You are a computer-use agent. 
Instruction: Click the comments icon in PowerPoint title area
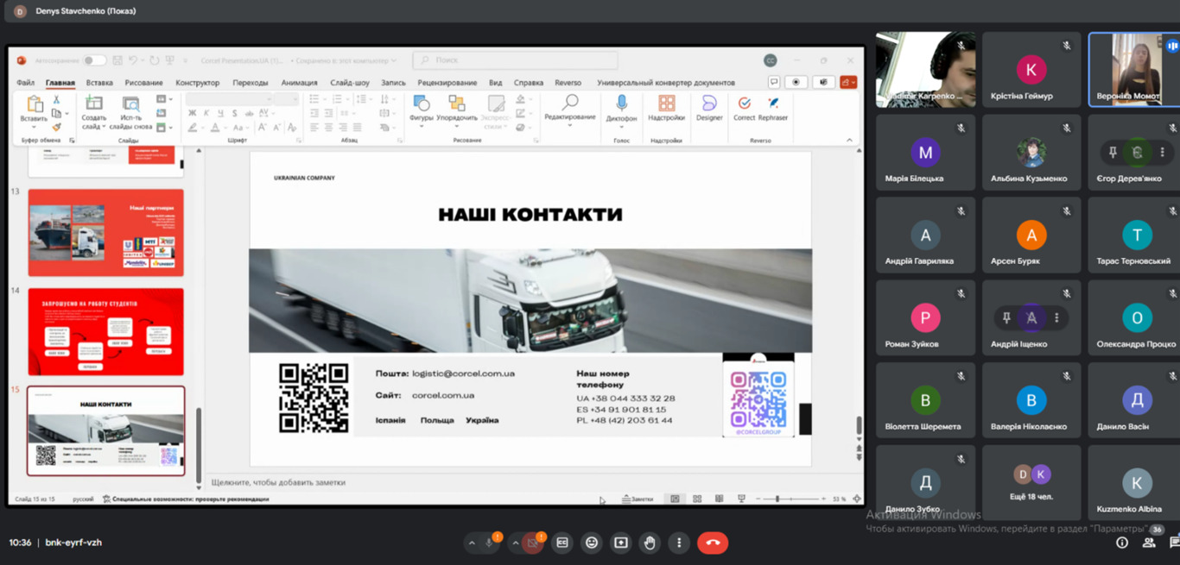click(774, 83)
